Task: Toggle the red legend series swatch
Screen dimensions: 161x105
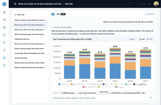Action: pyautogui.click(x=84, y=87)
